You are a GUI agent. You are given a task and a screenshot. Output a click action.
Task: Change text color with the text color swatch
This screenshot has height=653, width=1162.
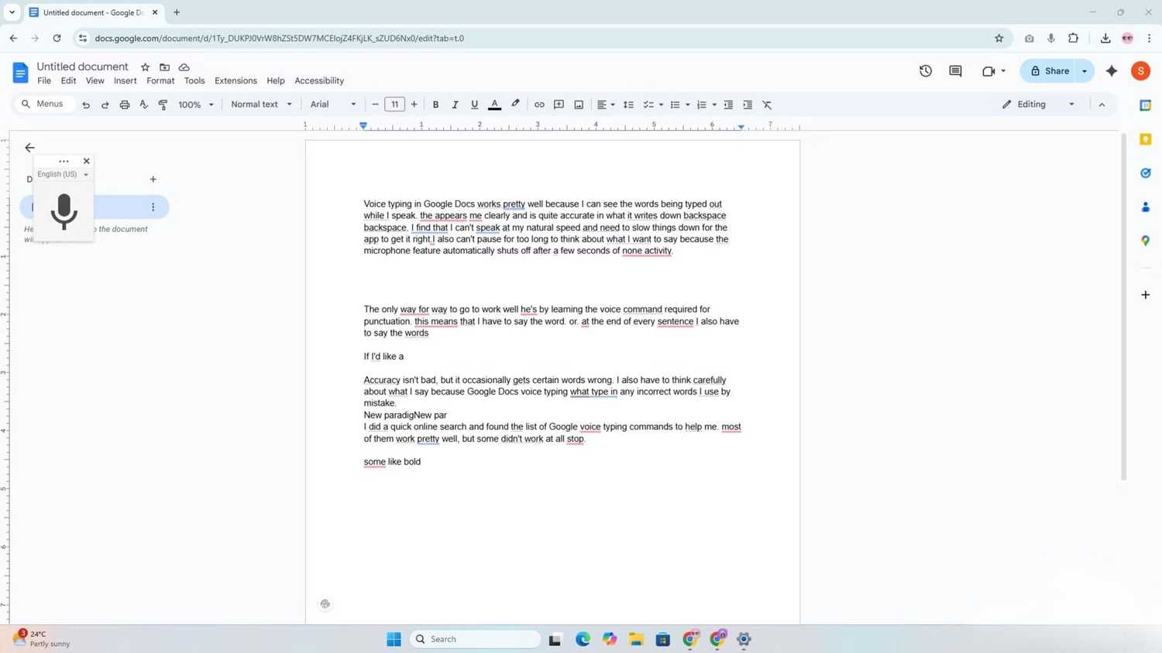coord(494,104)
